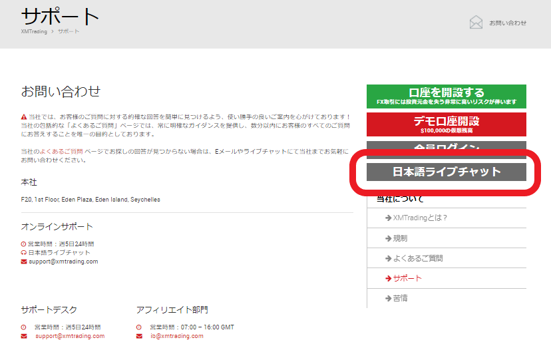Click the 口座を開設する green button
This screenshot has width=551, height=360.
tap(446, 96)
